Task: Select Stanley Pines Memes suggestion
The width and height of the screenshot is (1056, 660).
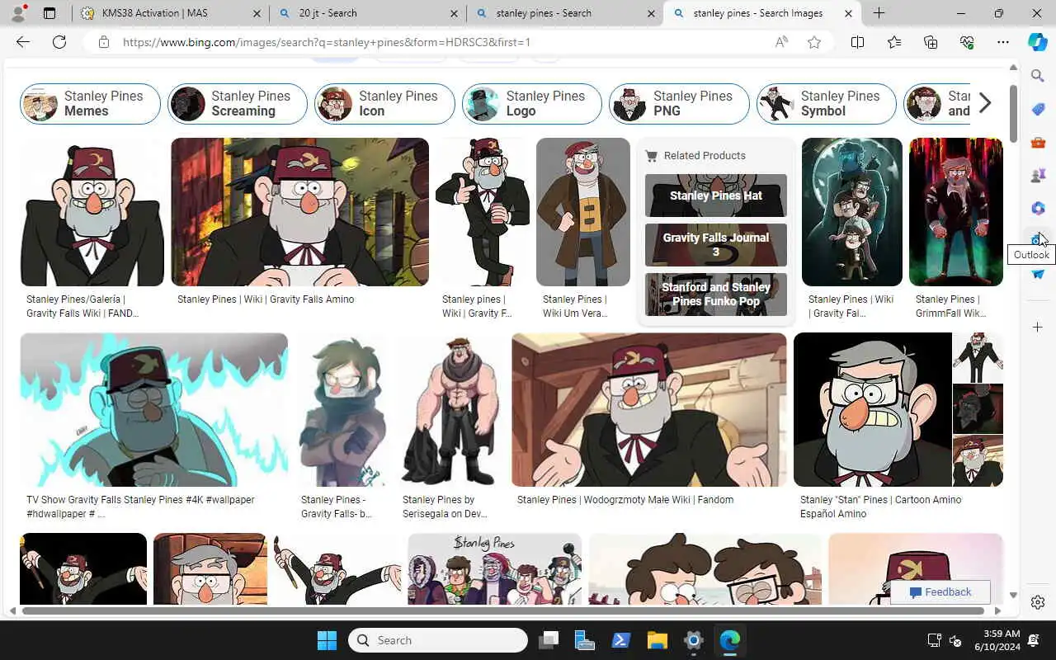Action: 90,104
